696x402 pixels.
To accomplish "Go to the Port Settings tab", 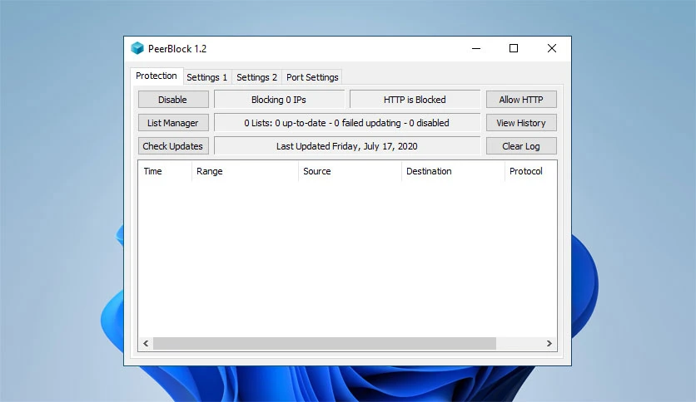I will pyautogui.click(x=312, y=77).
